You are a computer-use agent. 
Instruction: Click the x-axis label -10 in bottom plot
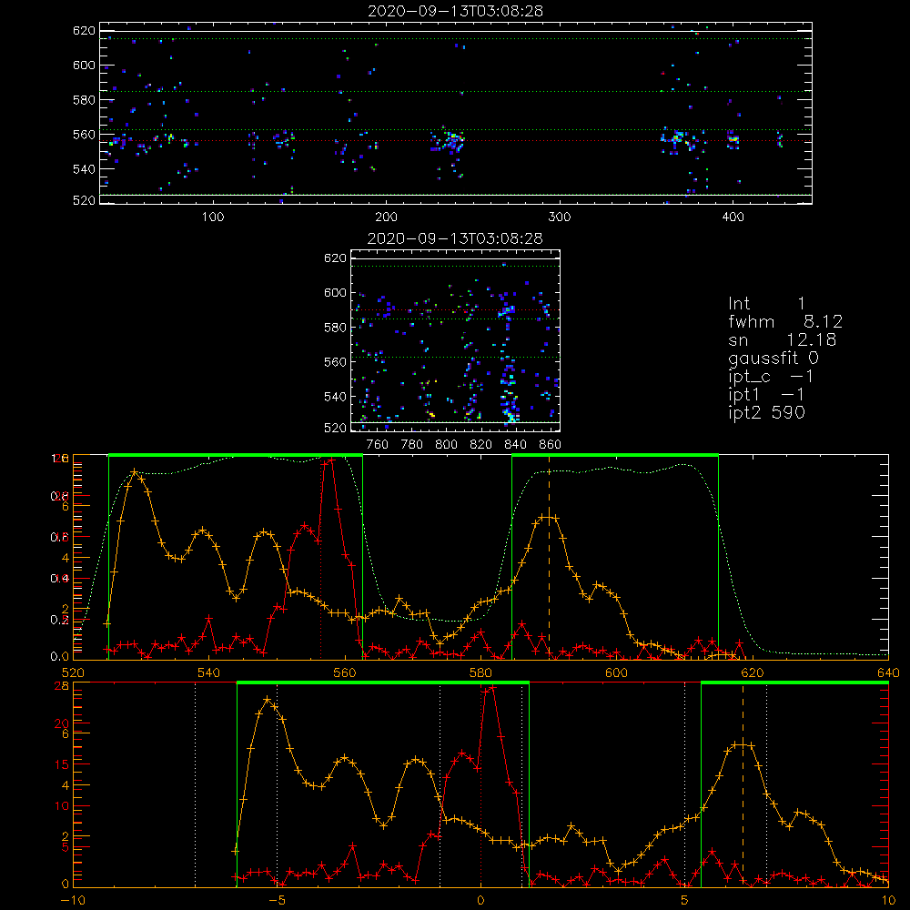[73, 900]
